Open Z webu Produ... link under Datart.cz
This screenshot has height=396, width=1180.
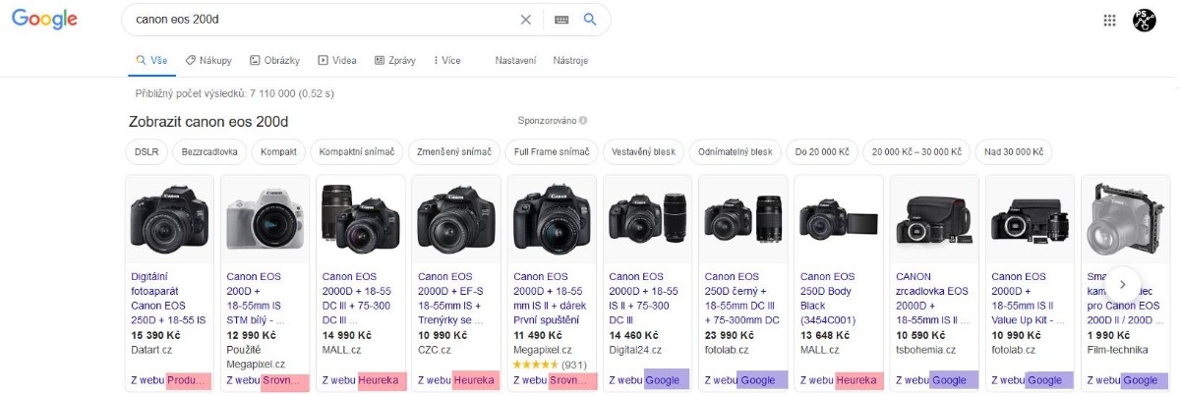pos(169,380)
